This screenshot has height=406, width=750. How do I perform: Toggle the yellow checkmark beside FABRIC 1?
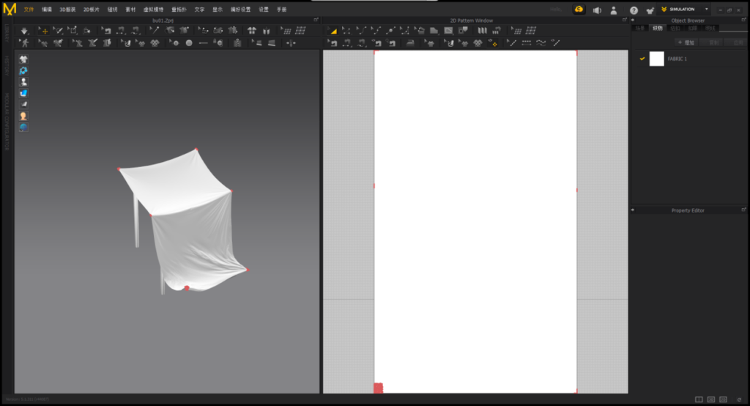pos(642,59)
